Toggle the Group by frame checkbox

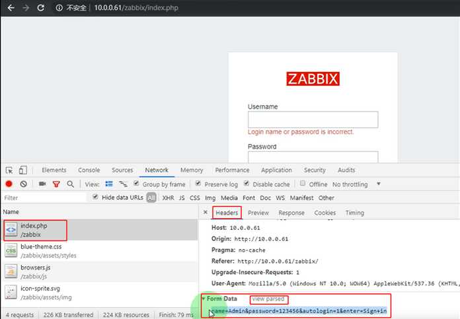(136, 183)
